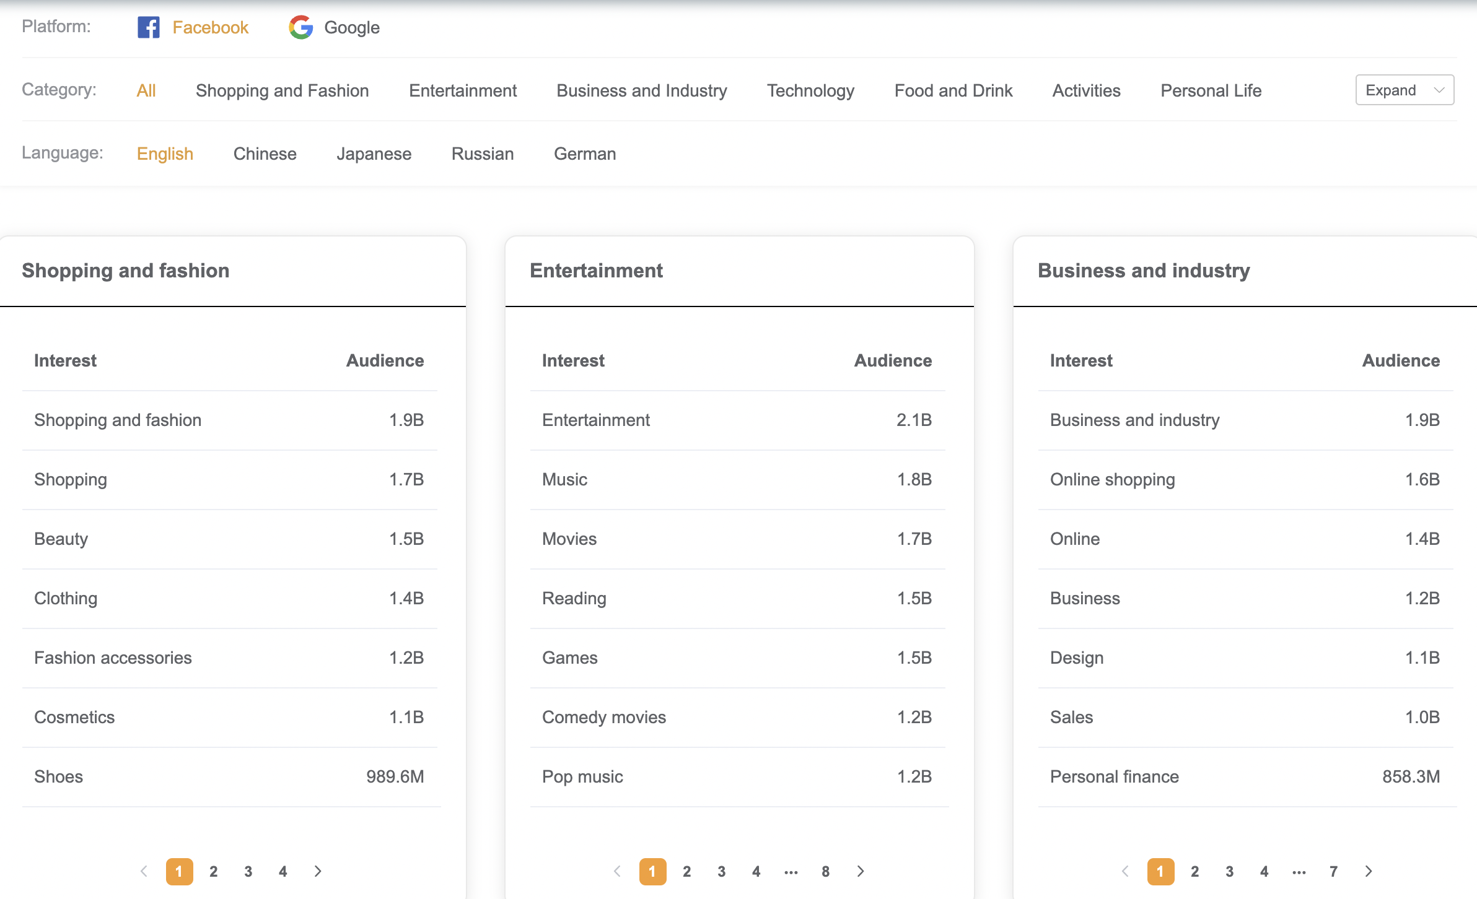Filter by Shopping and Fashion category

click(x=283, y=90)
